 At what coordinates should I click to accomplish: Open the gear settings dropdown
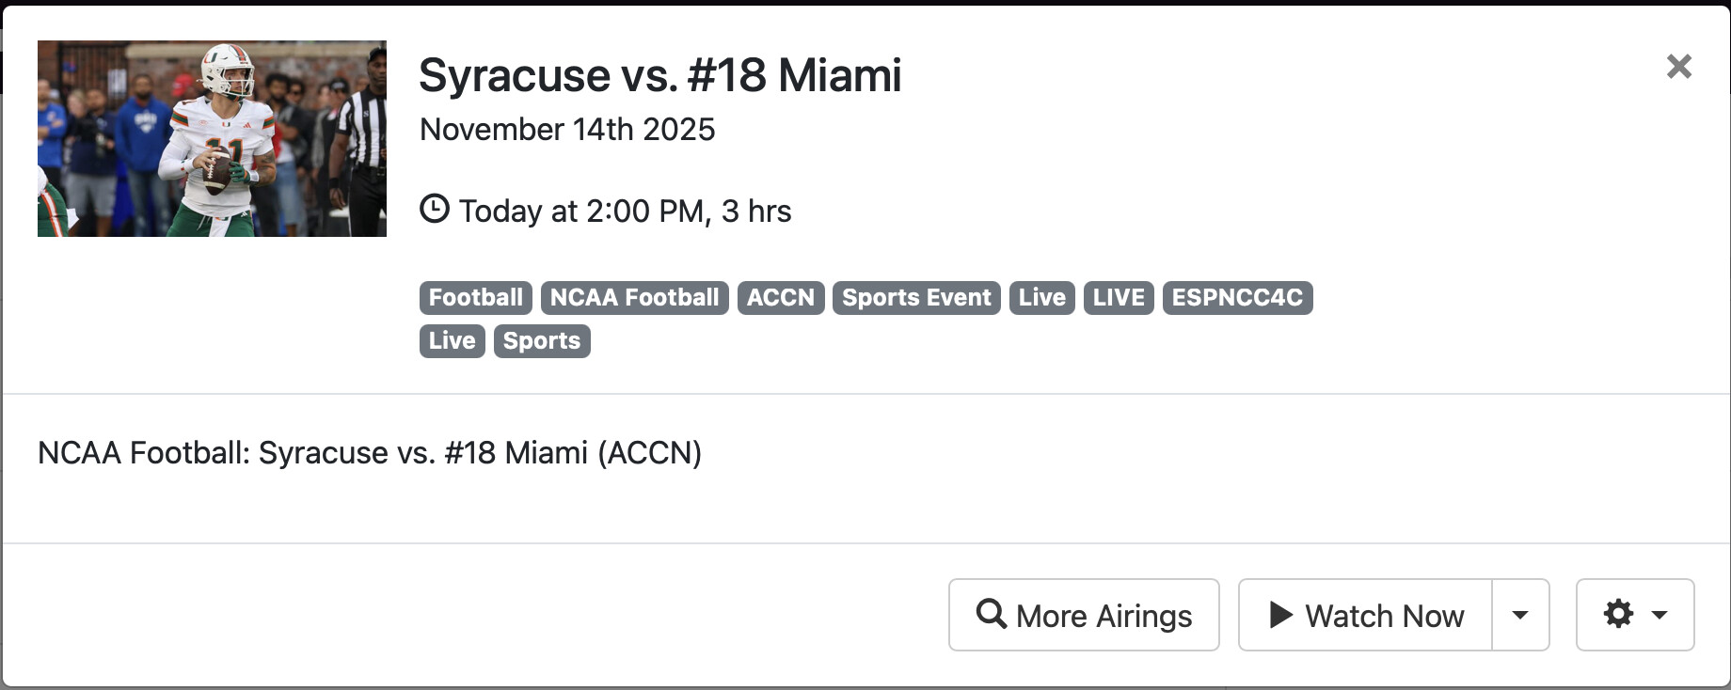click(1634, 615)
